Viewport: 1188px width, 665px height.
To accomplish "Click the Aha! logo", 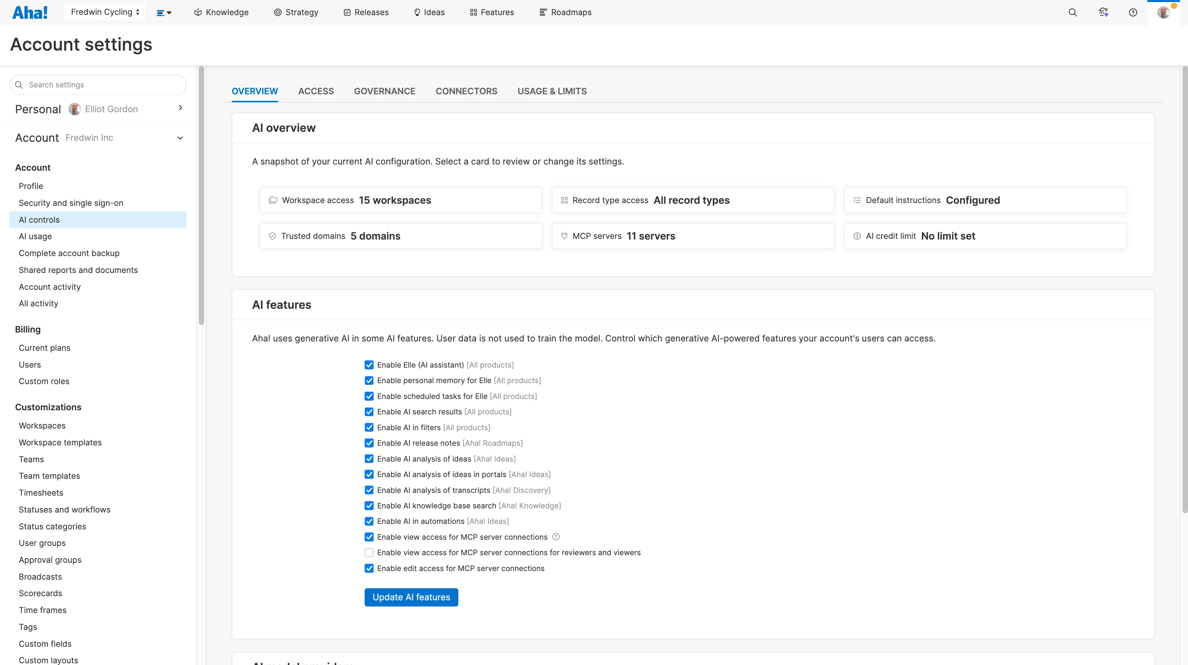I will click(30, 12).
